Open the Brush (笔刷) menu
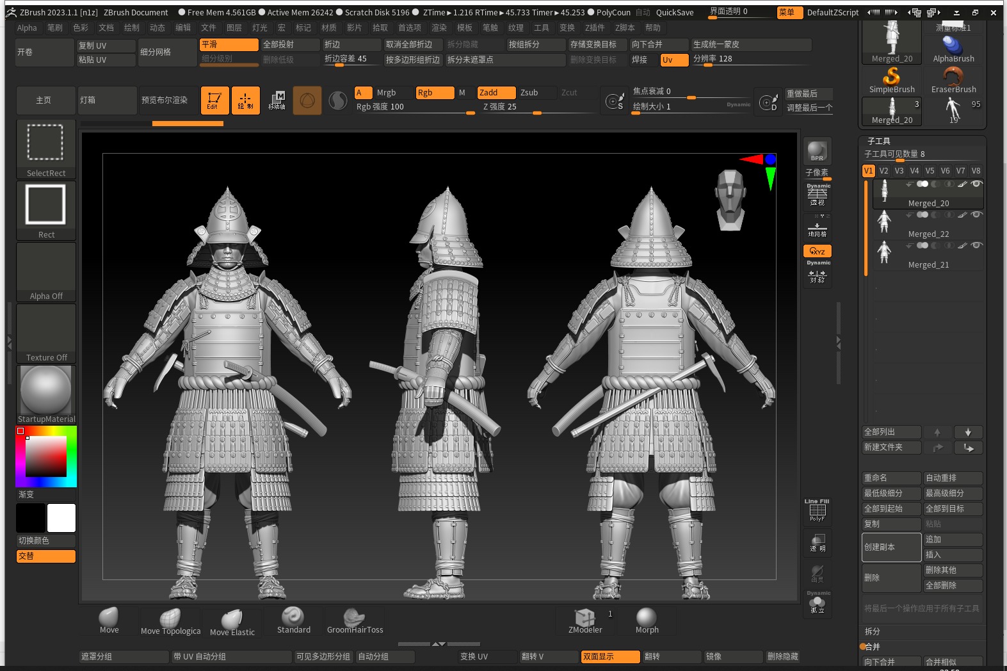Image resolution: width=1007 pixels, height=671 pixels. click(55, 28)
